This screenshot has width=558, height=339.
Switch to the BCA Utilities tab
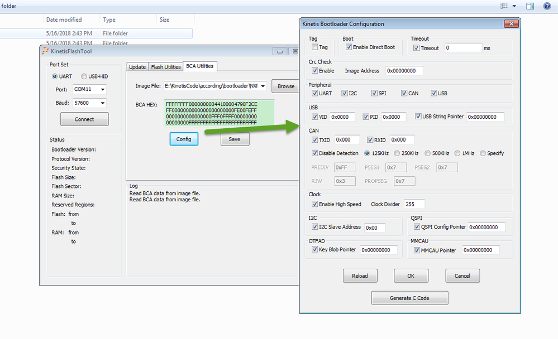(199, 66)
